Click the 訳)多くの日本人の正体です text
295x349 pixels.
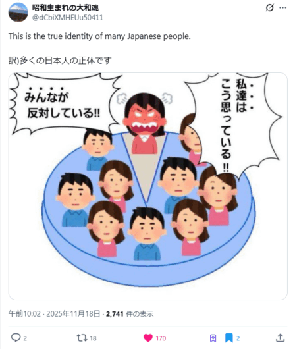(60, 61)
